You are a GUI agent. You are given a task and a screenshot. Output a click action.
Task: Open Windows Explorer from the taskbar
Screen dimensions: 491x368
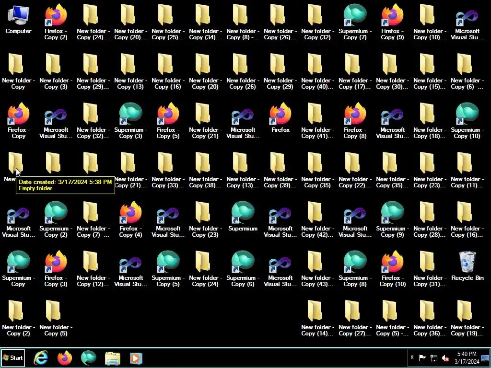[x=112, y=358]
